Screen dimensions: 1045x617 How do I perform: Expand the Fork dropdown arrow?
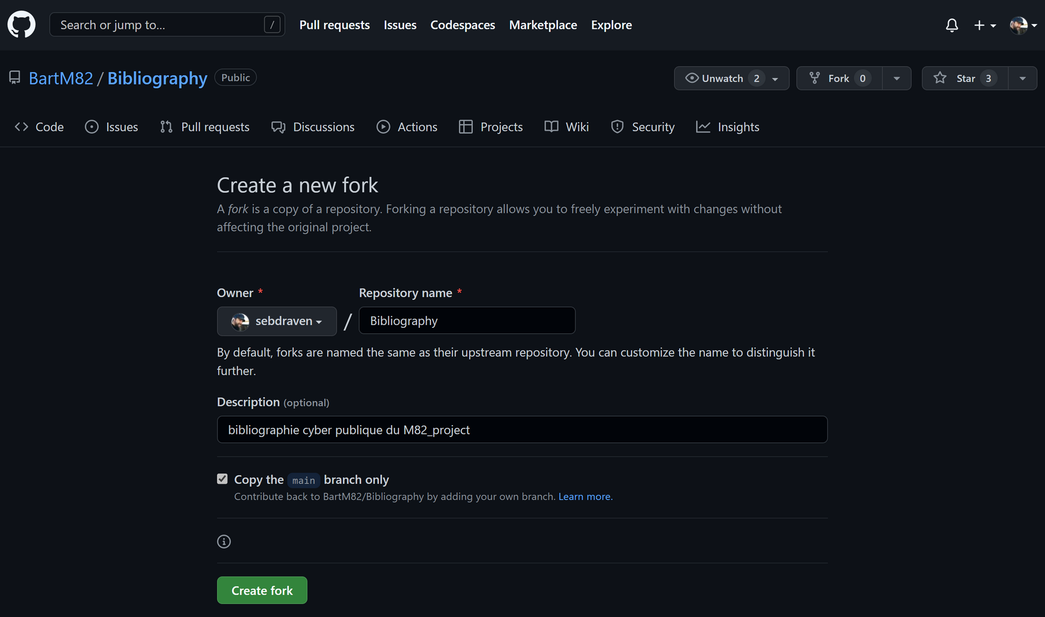point(896,78)
